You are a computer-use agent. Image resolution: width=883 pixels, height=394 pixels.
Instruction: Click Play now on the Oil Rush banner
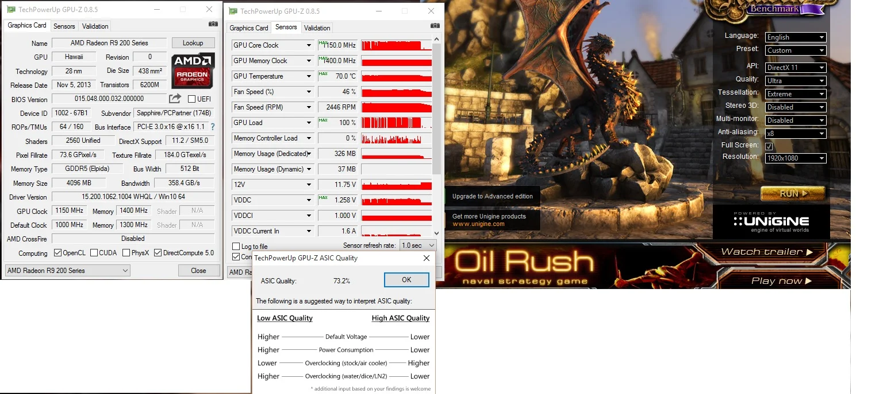tap(782, 281)
